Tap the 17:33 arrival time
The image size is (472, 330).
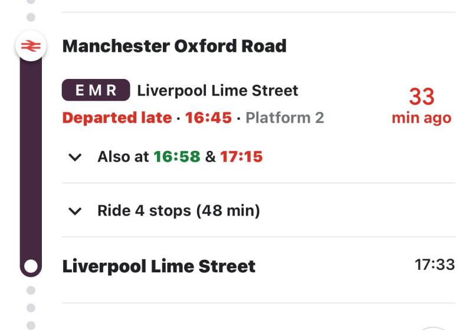tap(435, 265)
